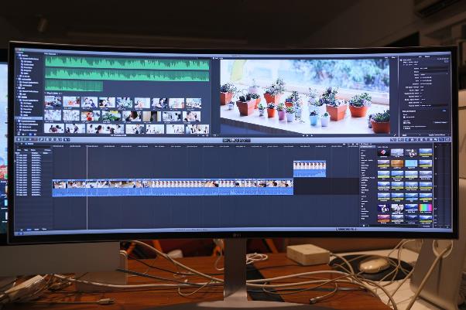Viewport: 466px width, 310px height.
Task: Open the Select tool arrow pop-up
Action: (67, 139)
